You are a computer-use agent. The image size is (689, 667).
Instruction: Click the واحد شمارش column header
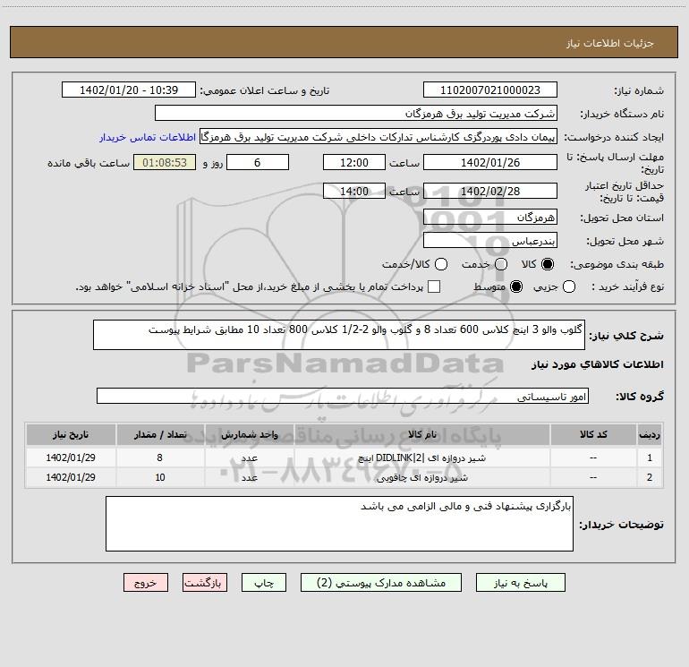(249, 434)
